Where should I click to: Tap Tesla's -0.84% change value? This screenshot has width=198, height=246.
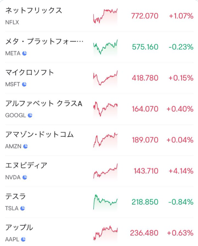click(181, 202)
